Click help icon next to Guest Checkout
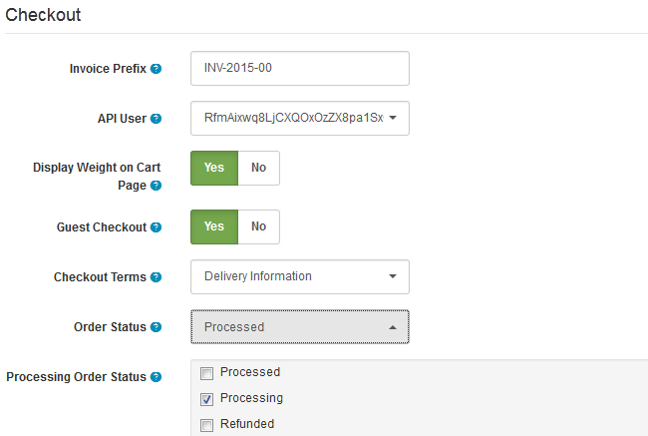648x436 pixels. (157, 227)
